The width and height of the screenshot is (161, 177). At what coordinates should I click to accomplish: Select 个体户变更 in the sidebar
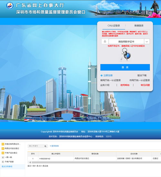(9, 162)
